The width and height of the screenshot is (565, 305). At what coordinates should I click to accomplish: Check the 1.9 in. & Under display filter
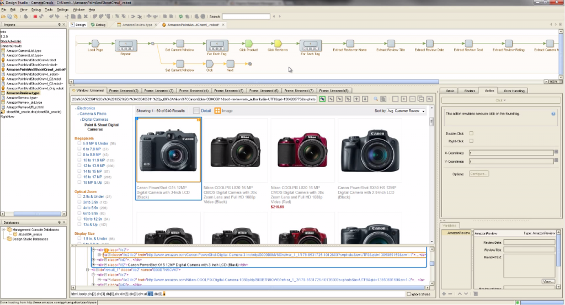click(x=79, y=238)
